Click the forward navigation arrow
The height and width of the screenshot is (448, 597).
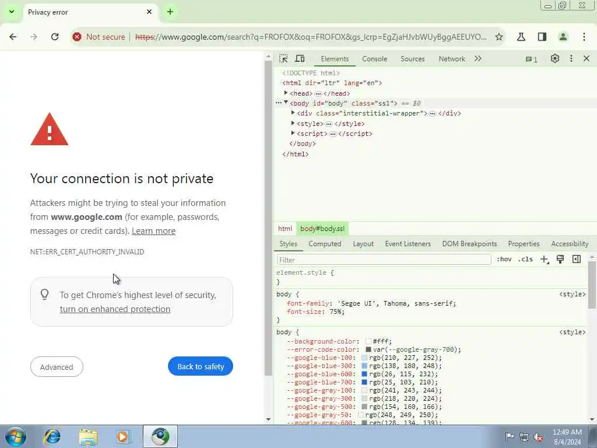coord(34,37)
